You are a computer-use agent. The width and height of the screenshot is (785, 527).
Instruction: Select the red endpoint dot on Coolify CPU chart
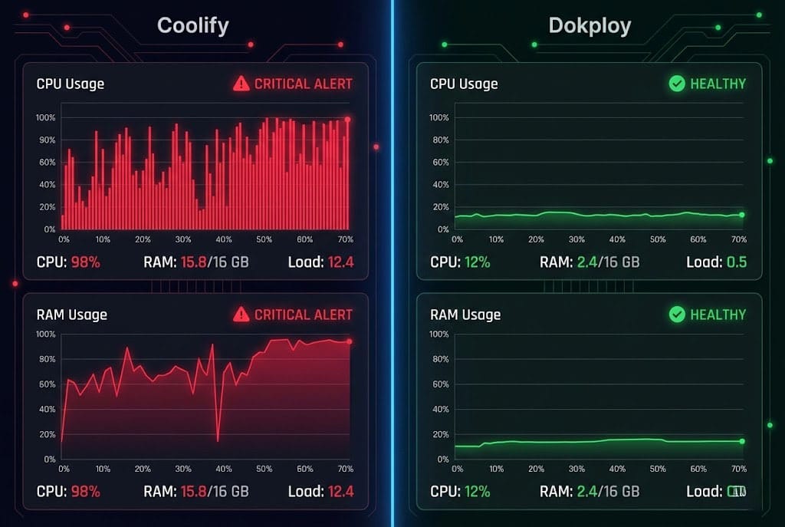click(x=347, y=120)
